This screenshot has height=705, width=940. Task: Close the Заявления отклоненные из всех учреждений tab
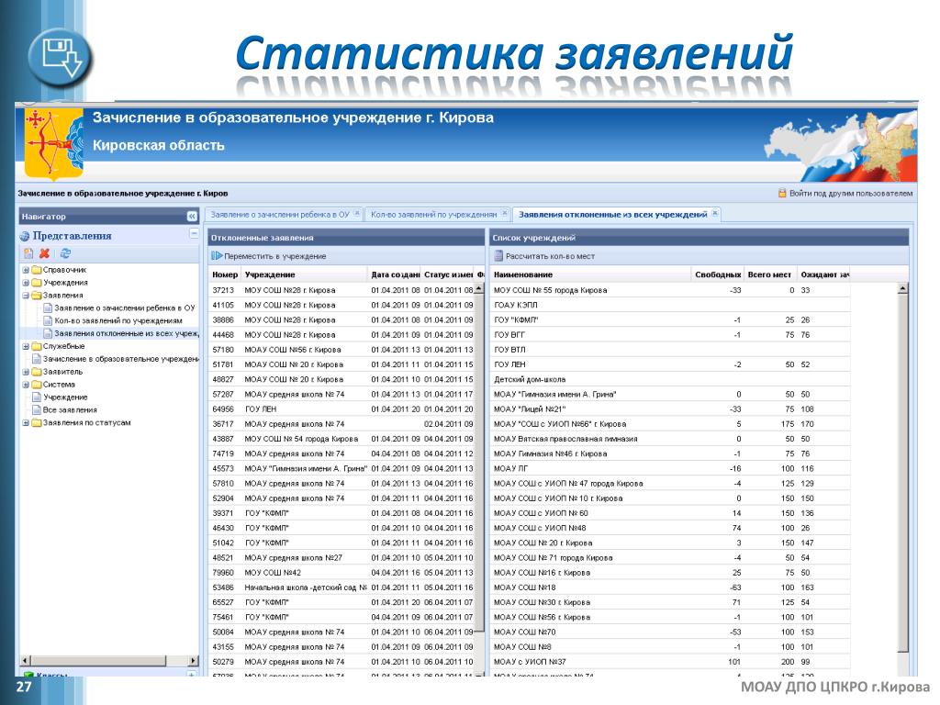(x=715, y=213)
